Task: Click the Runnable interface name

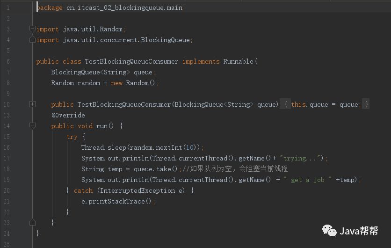Action: point(238,61)
